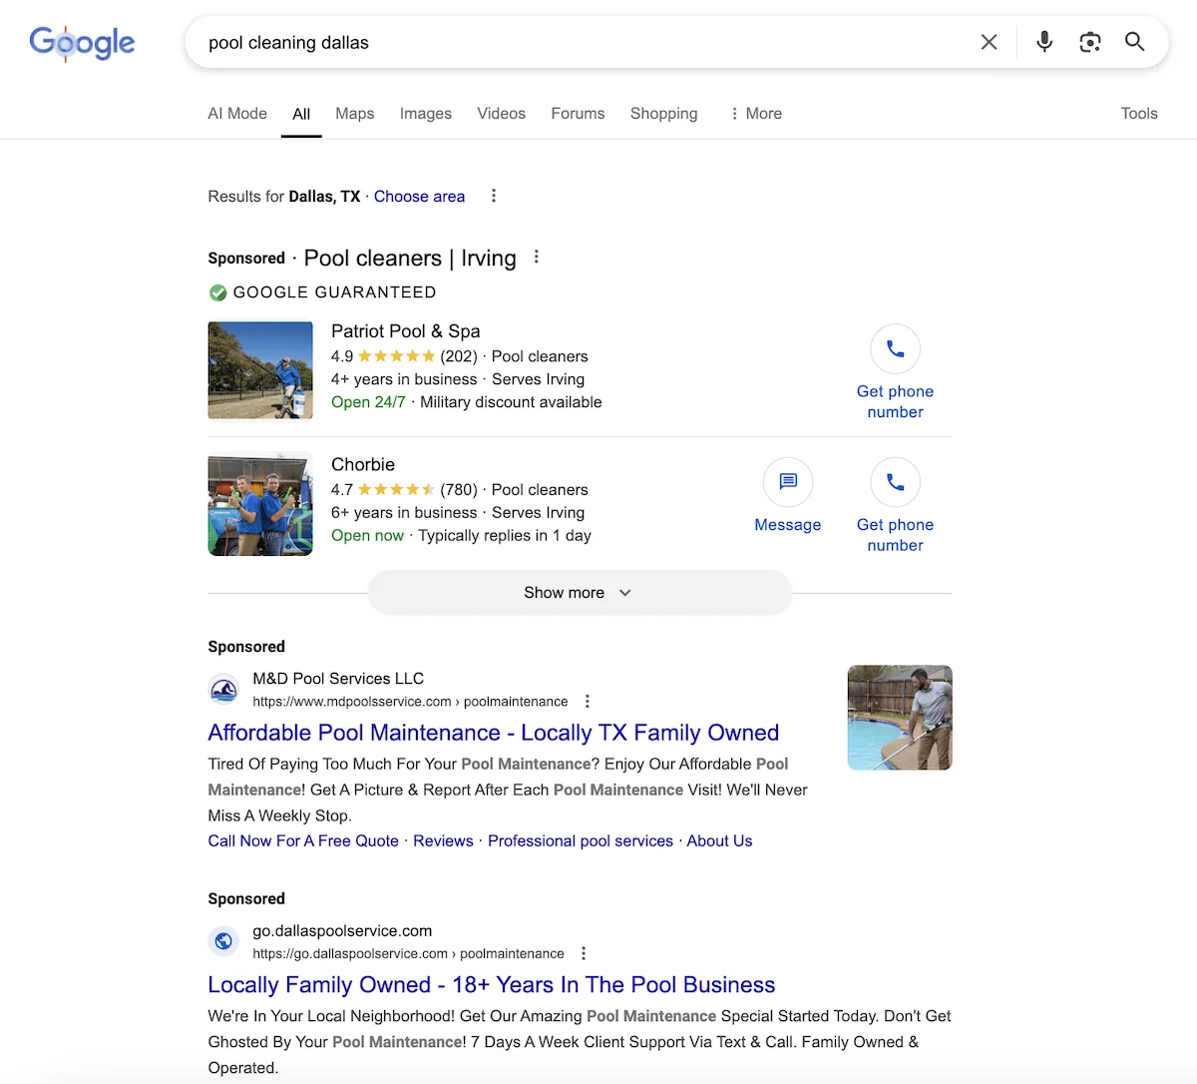Open three-dot menu beside Choose area
The height and width of the screenshot is (1084, 1197).
click(x=494, y=196)
